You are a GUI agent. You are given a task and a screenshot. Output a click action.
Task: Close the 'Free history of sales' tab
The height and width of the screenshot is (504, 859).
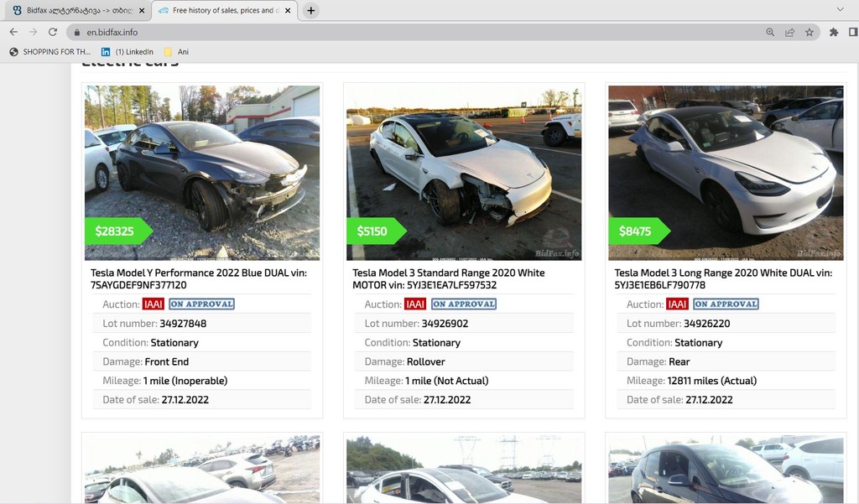[288, 10]
